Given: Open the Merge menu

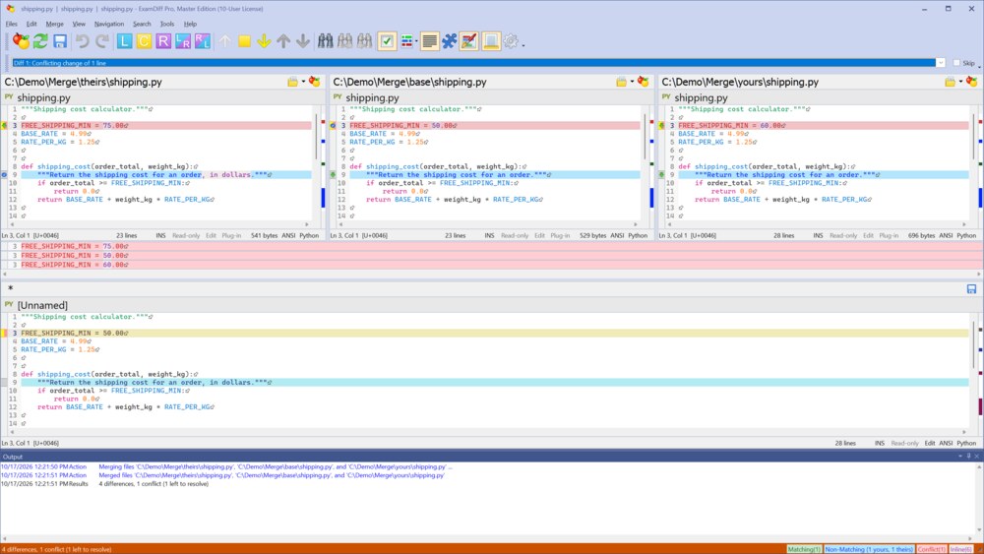Looking at the screenshot, I should point(54,24).
